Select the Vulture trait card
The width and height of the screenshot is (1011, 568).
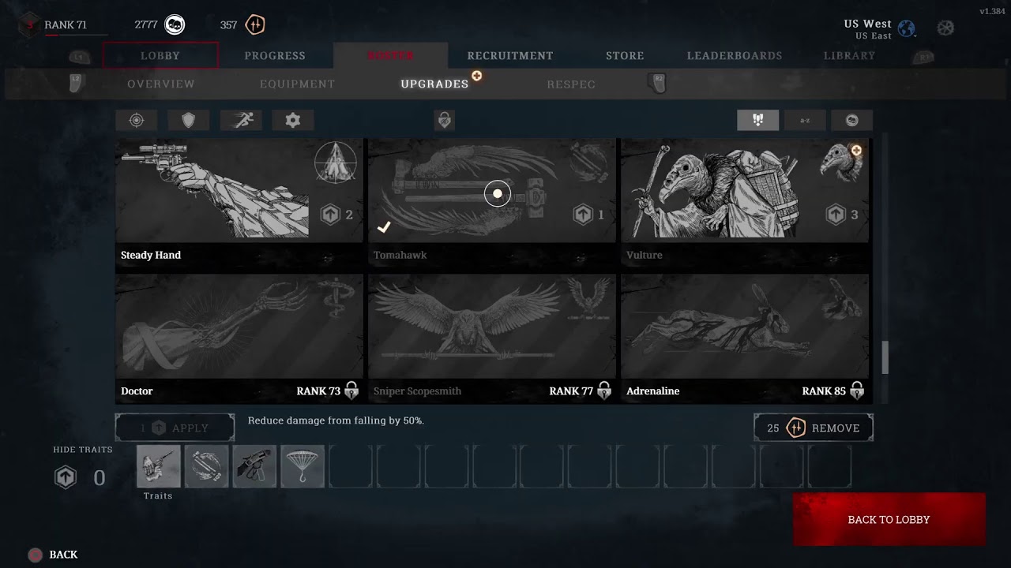click(x=745, y=202)
